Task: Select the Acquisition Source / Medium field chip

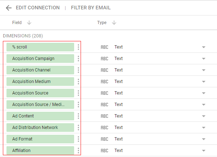Action: coord(40,105)
